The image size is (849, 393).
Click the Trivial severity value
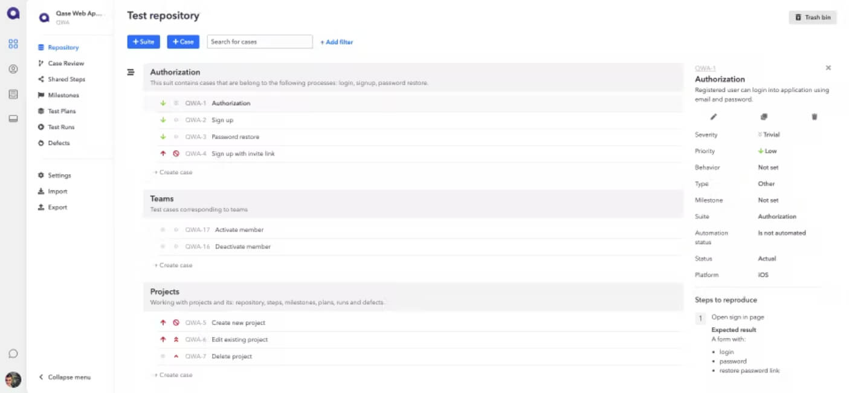pyautogui.click(x=769, y=135)
